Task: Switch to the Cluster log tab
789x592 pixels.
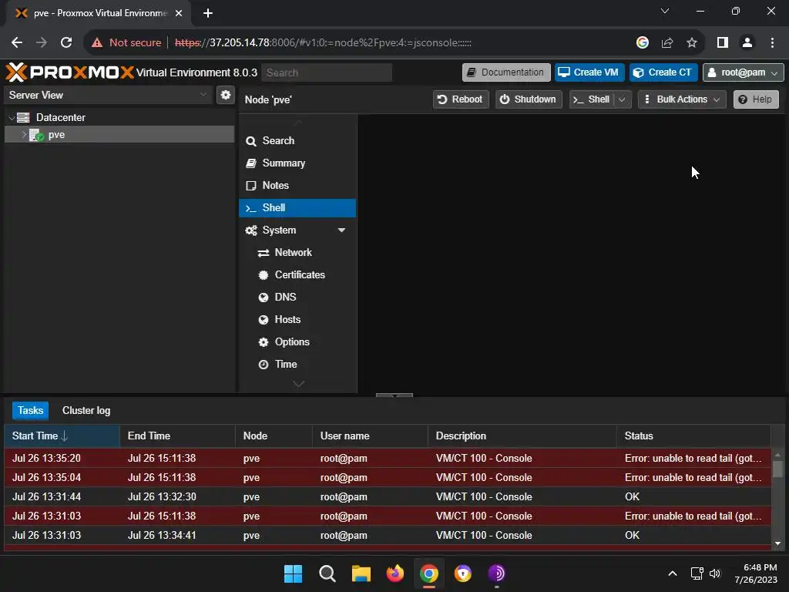Action: (86, 410)
